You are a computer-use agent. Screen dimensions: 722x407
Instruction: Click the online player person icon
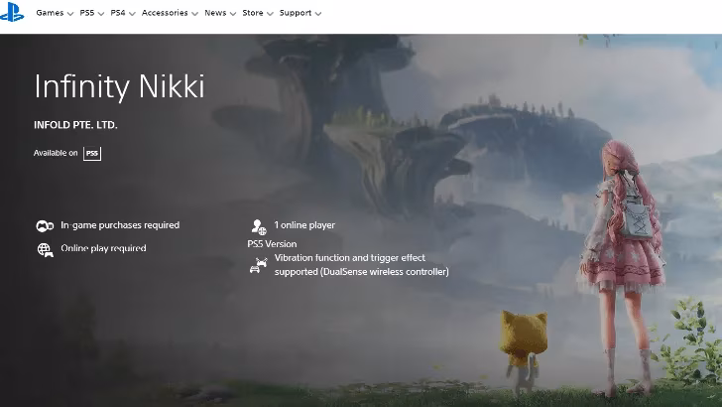pos(258,226)
